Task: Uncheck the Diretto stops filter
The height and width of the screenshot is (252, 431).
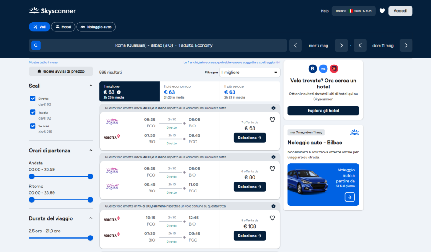Action: pos(33,99)
